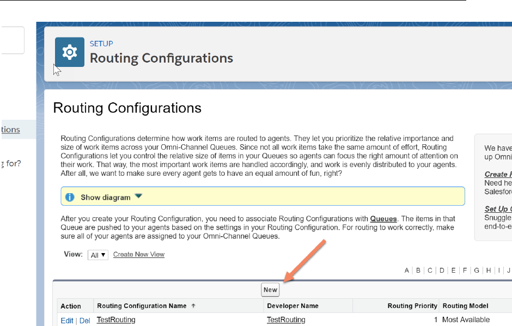Click the search box at top left
The image size is (512, 326).
click(11, 41)
